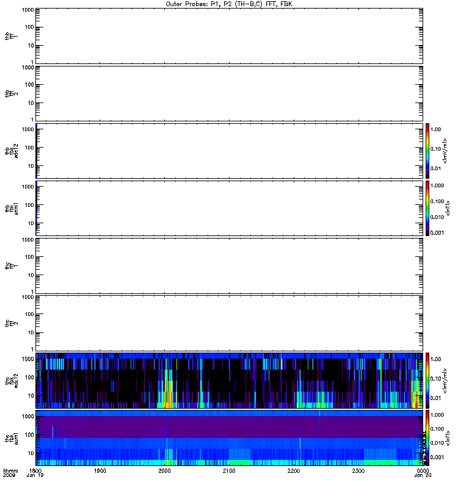
Task: Click the "100" tick of the thb fff 2 panel
Action: pyautogui.click(x=29, y=85)
